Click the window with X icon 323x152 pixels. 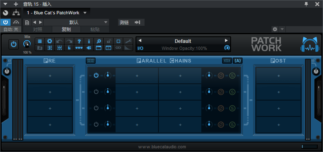(108, 48)
